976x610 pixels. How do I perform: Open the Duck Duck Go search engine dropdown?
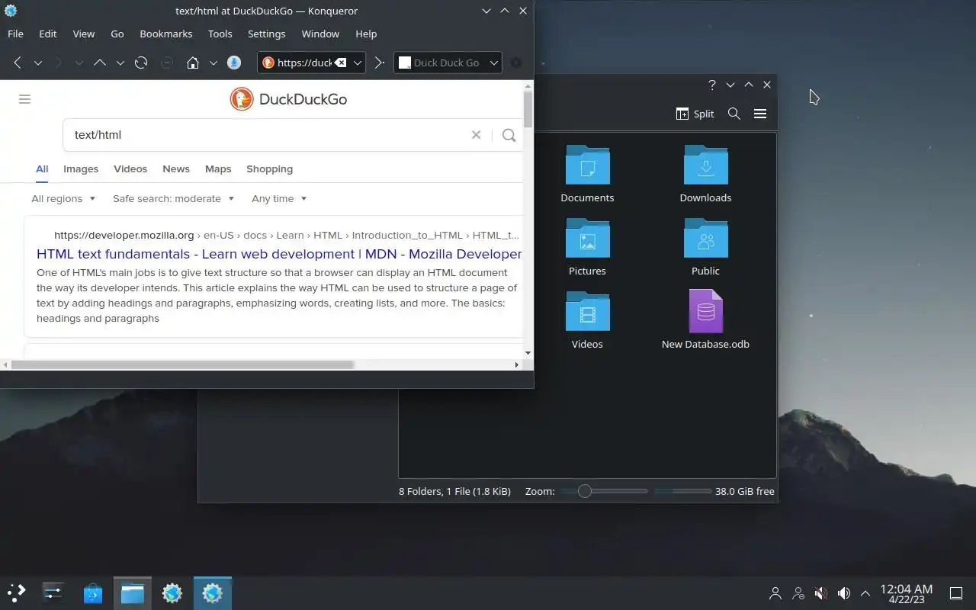pyautogui.click(x=495, y=63)
